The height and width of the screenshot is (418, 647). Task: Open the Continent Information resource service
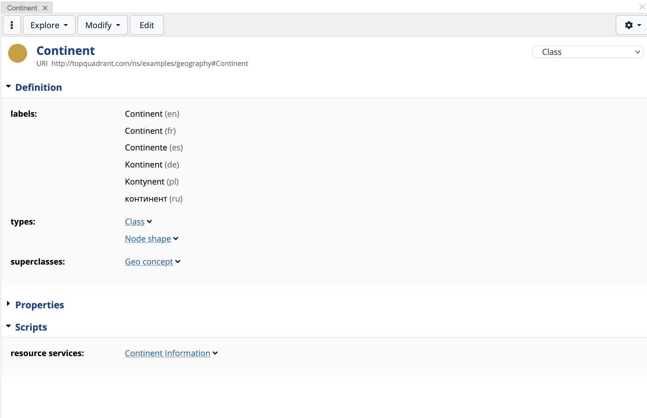tap(167, 353)
